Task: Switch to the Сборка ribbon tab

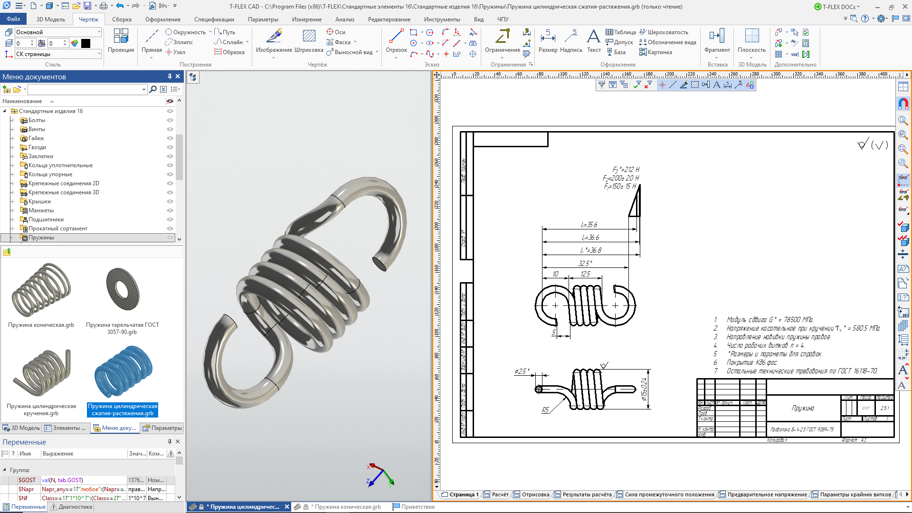Action: [122, 19]
